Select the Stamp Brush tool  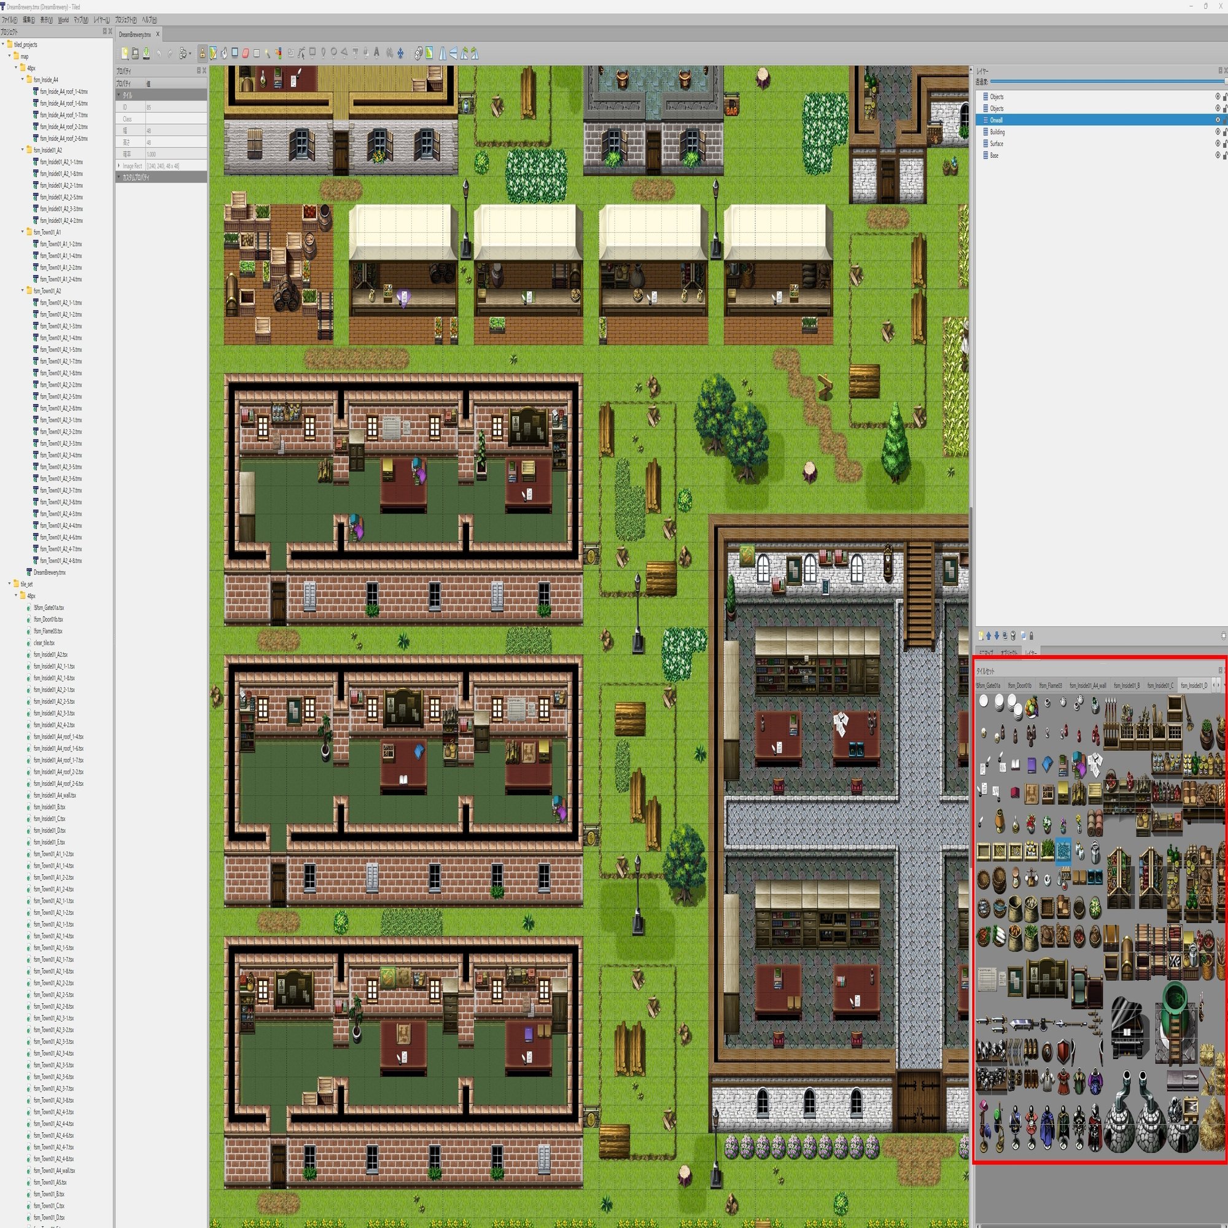(202, 53)
